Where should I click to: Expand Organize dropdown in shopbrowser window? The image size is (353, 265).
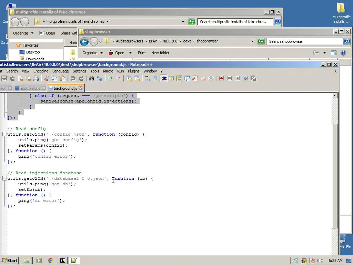point(92,53)
